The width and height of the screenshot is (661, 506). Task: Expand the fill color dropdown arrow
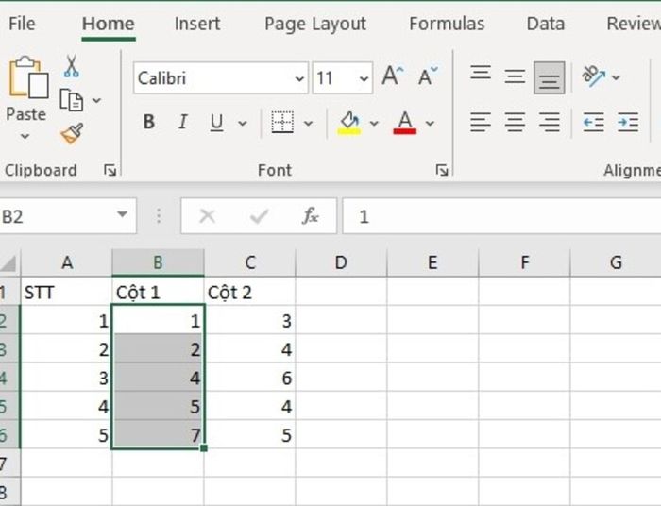coord(374,123)
